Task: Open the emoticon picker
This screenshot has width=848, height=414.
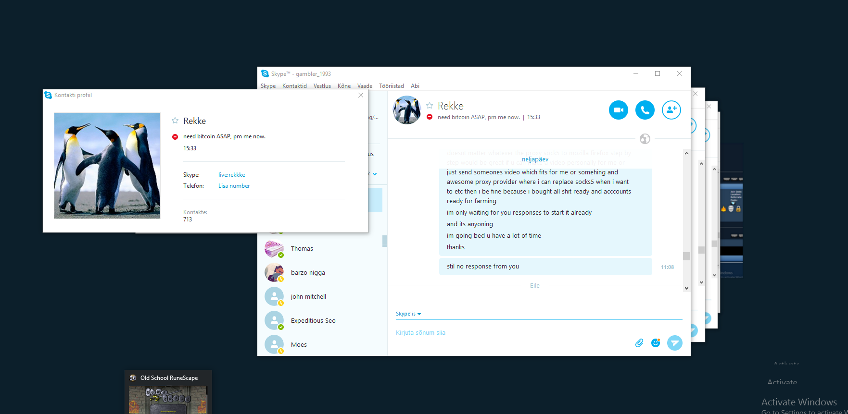Action: (x=656, y=343)
